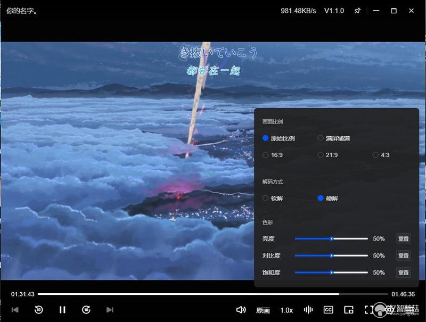Mute the volume speaker icon
The width and height of the screenshot is (426, 322).
241,310
